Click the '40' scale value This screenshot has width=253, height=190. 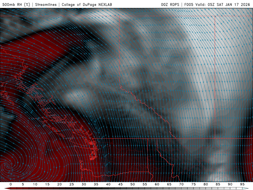point(108,184)
